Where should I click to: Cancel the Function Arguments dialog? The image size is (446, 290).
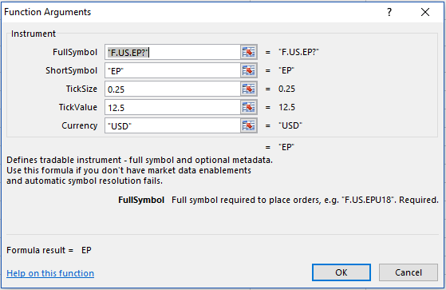click(x=409, y=272)
